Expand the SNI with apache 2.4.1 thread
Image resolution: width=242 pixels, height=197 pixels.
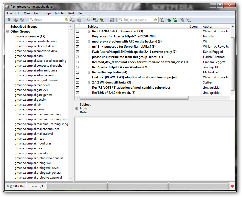click(x=89, y=51)
